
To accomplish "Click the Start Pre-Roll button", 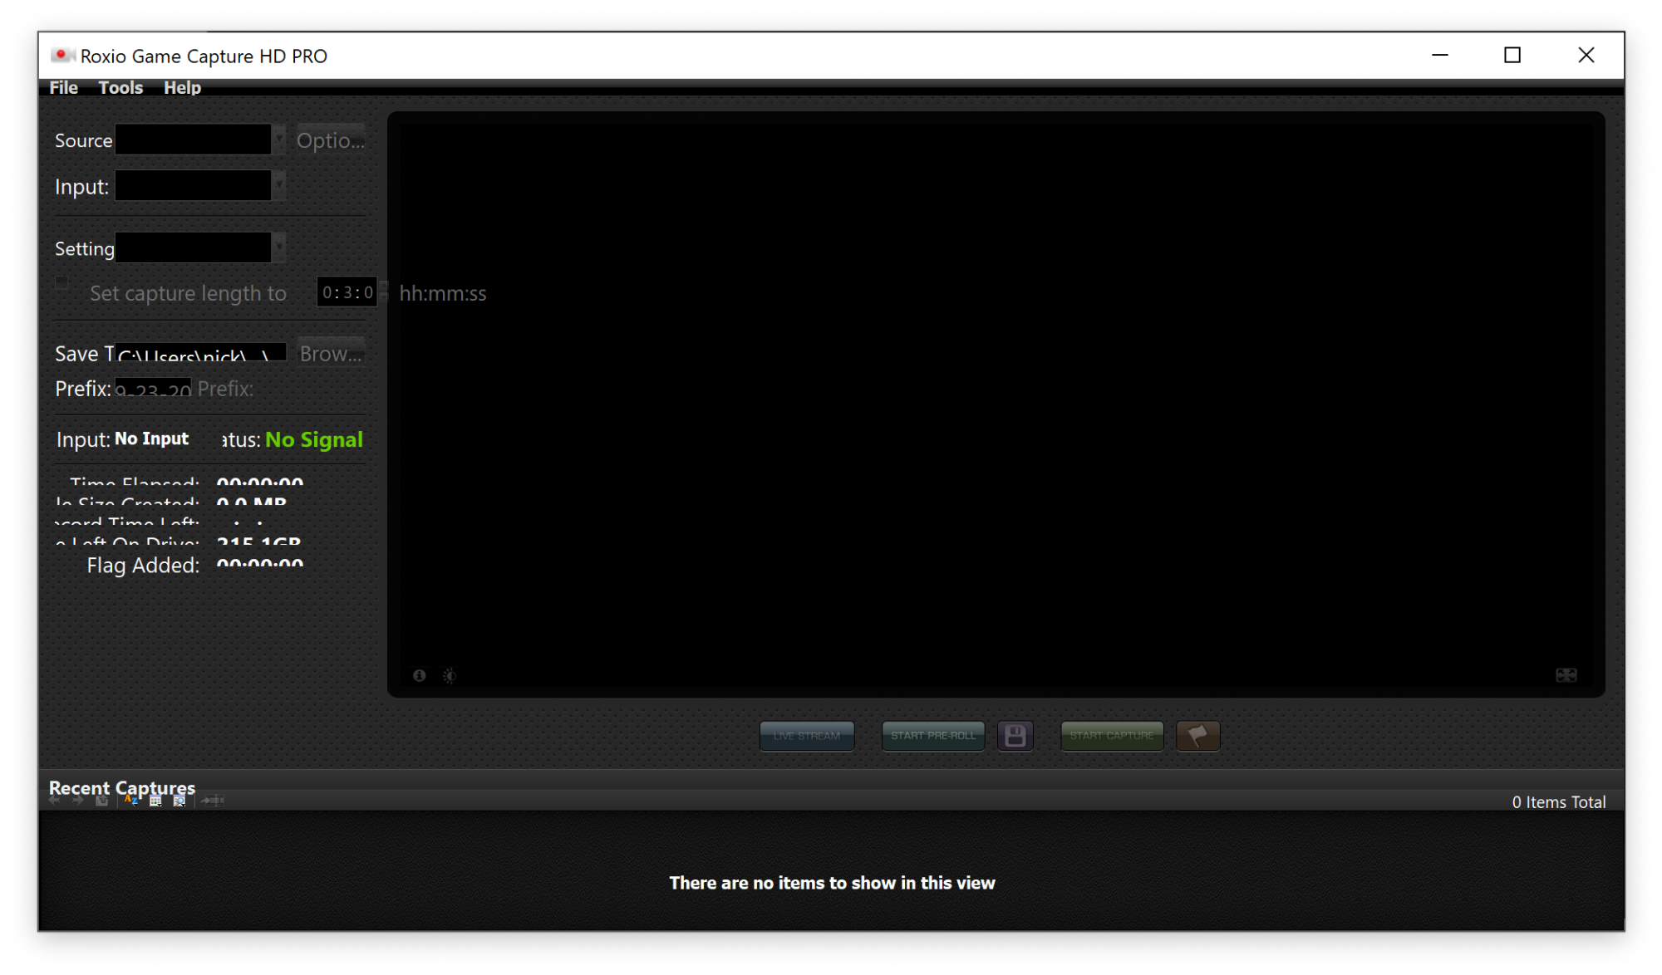I will point(933,735).
